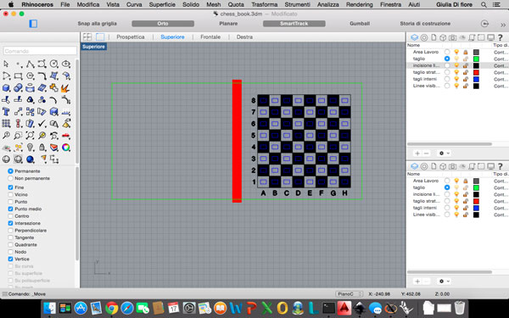The height and width of the screenshot is (318, 509).
Task: Click the Comando command input field
Action: 40,51
